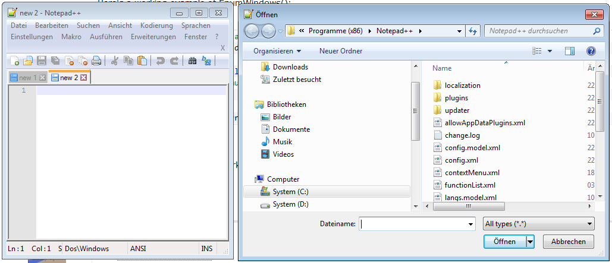
Task: Click Programme (x86) in the address path
Action: (x=335, y=31)
